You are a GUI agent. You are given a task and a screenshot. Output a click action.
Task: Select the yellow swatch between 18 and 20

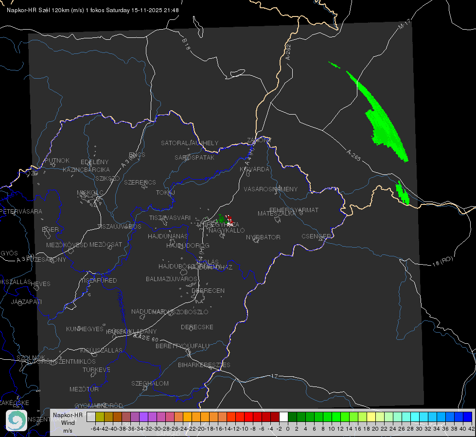(371, 417)
